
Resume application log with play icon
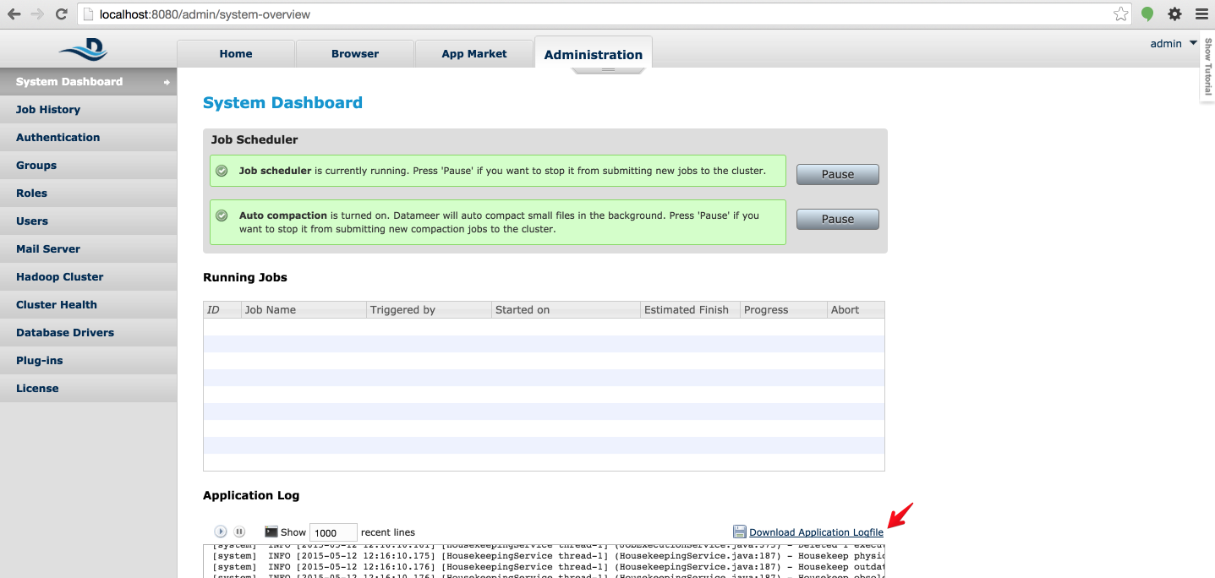click(221, 532)
